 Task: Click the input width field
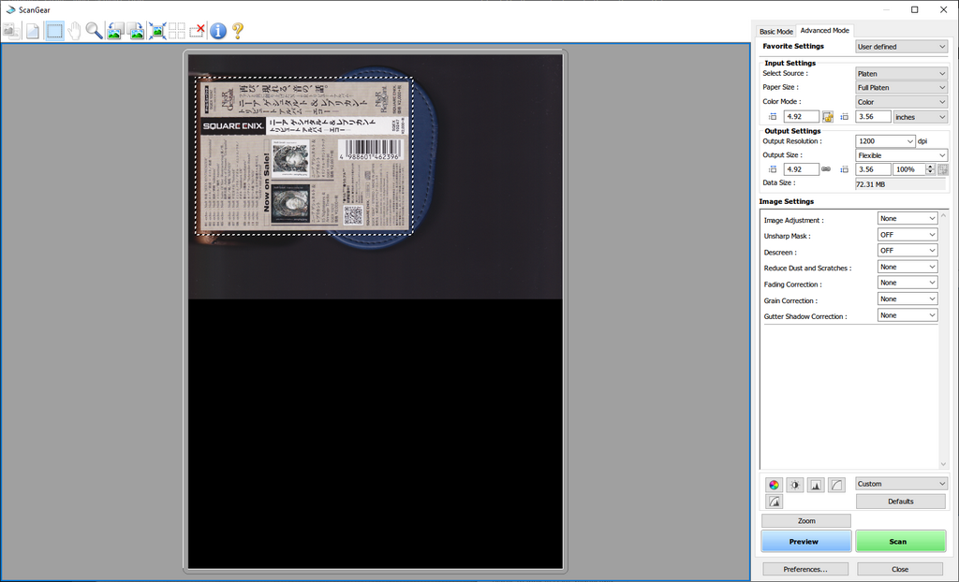(802, 117)
